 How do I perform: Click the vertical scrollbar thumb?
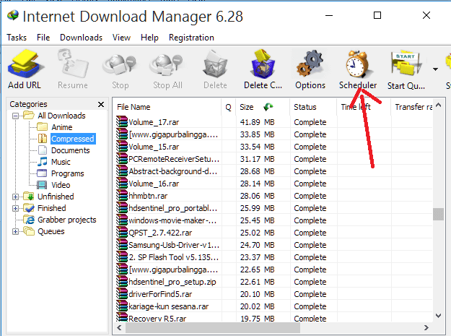coord(438,214)
